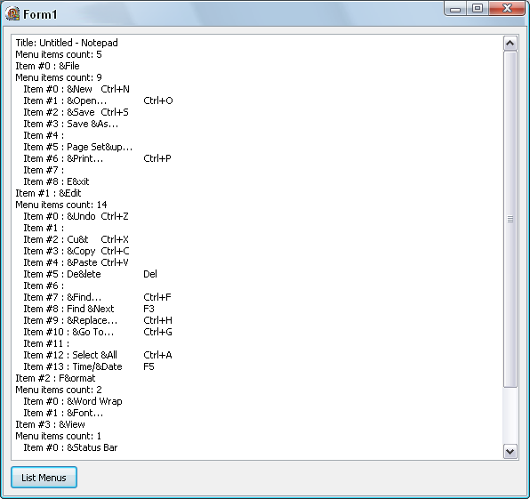The height and width of the screenshot is (499, 530).
Task: Click the scrollbar track below the thumb
Action: click(510, 415)
